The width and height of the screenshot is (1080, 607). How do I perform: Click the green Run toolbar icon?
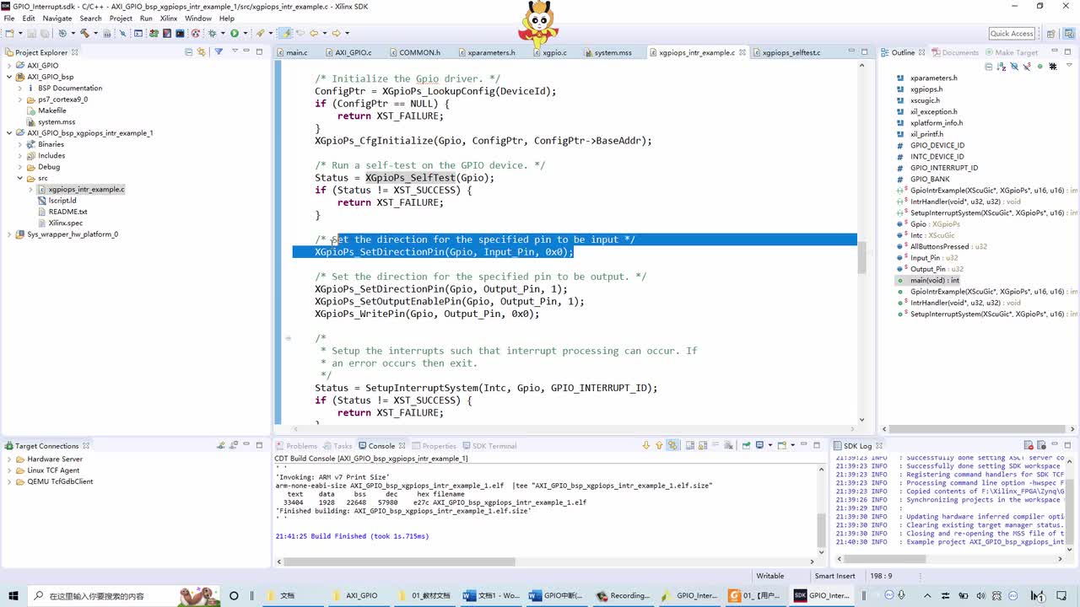[235, 33]
